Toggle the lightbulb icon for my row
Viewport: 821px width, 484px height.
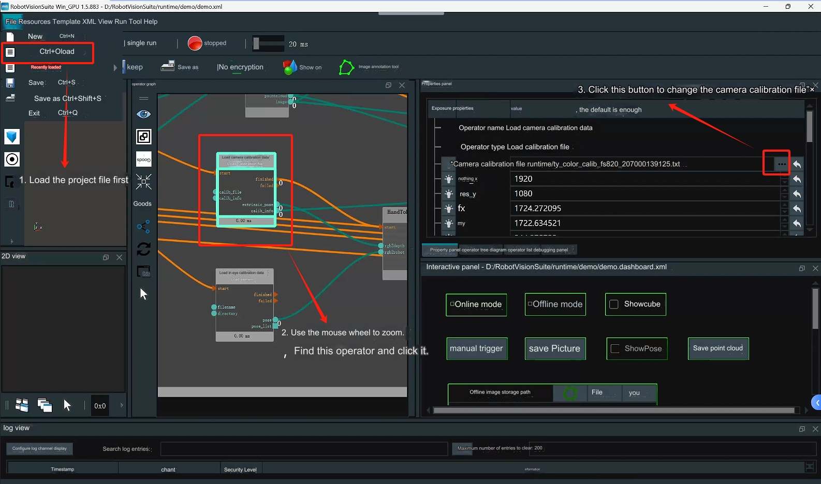click(449, 224)
